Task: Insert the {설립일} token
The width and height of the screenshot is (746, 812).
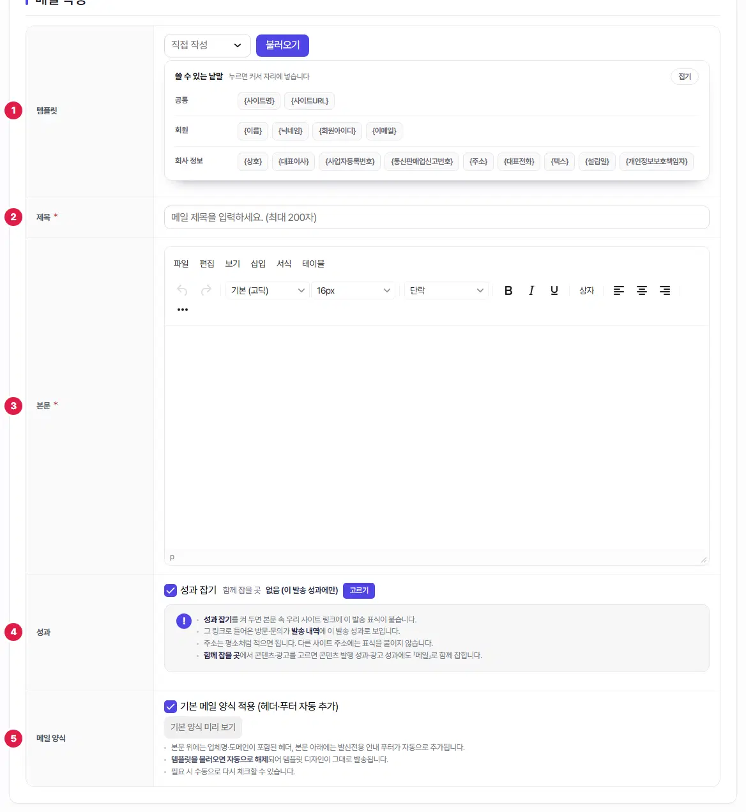Action: coord(597,162)
